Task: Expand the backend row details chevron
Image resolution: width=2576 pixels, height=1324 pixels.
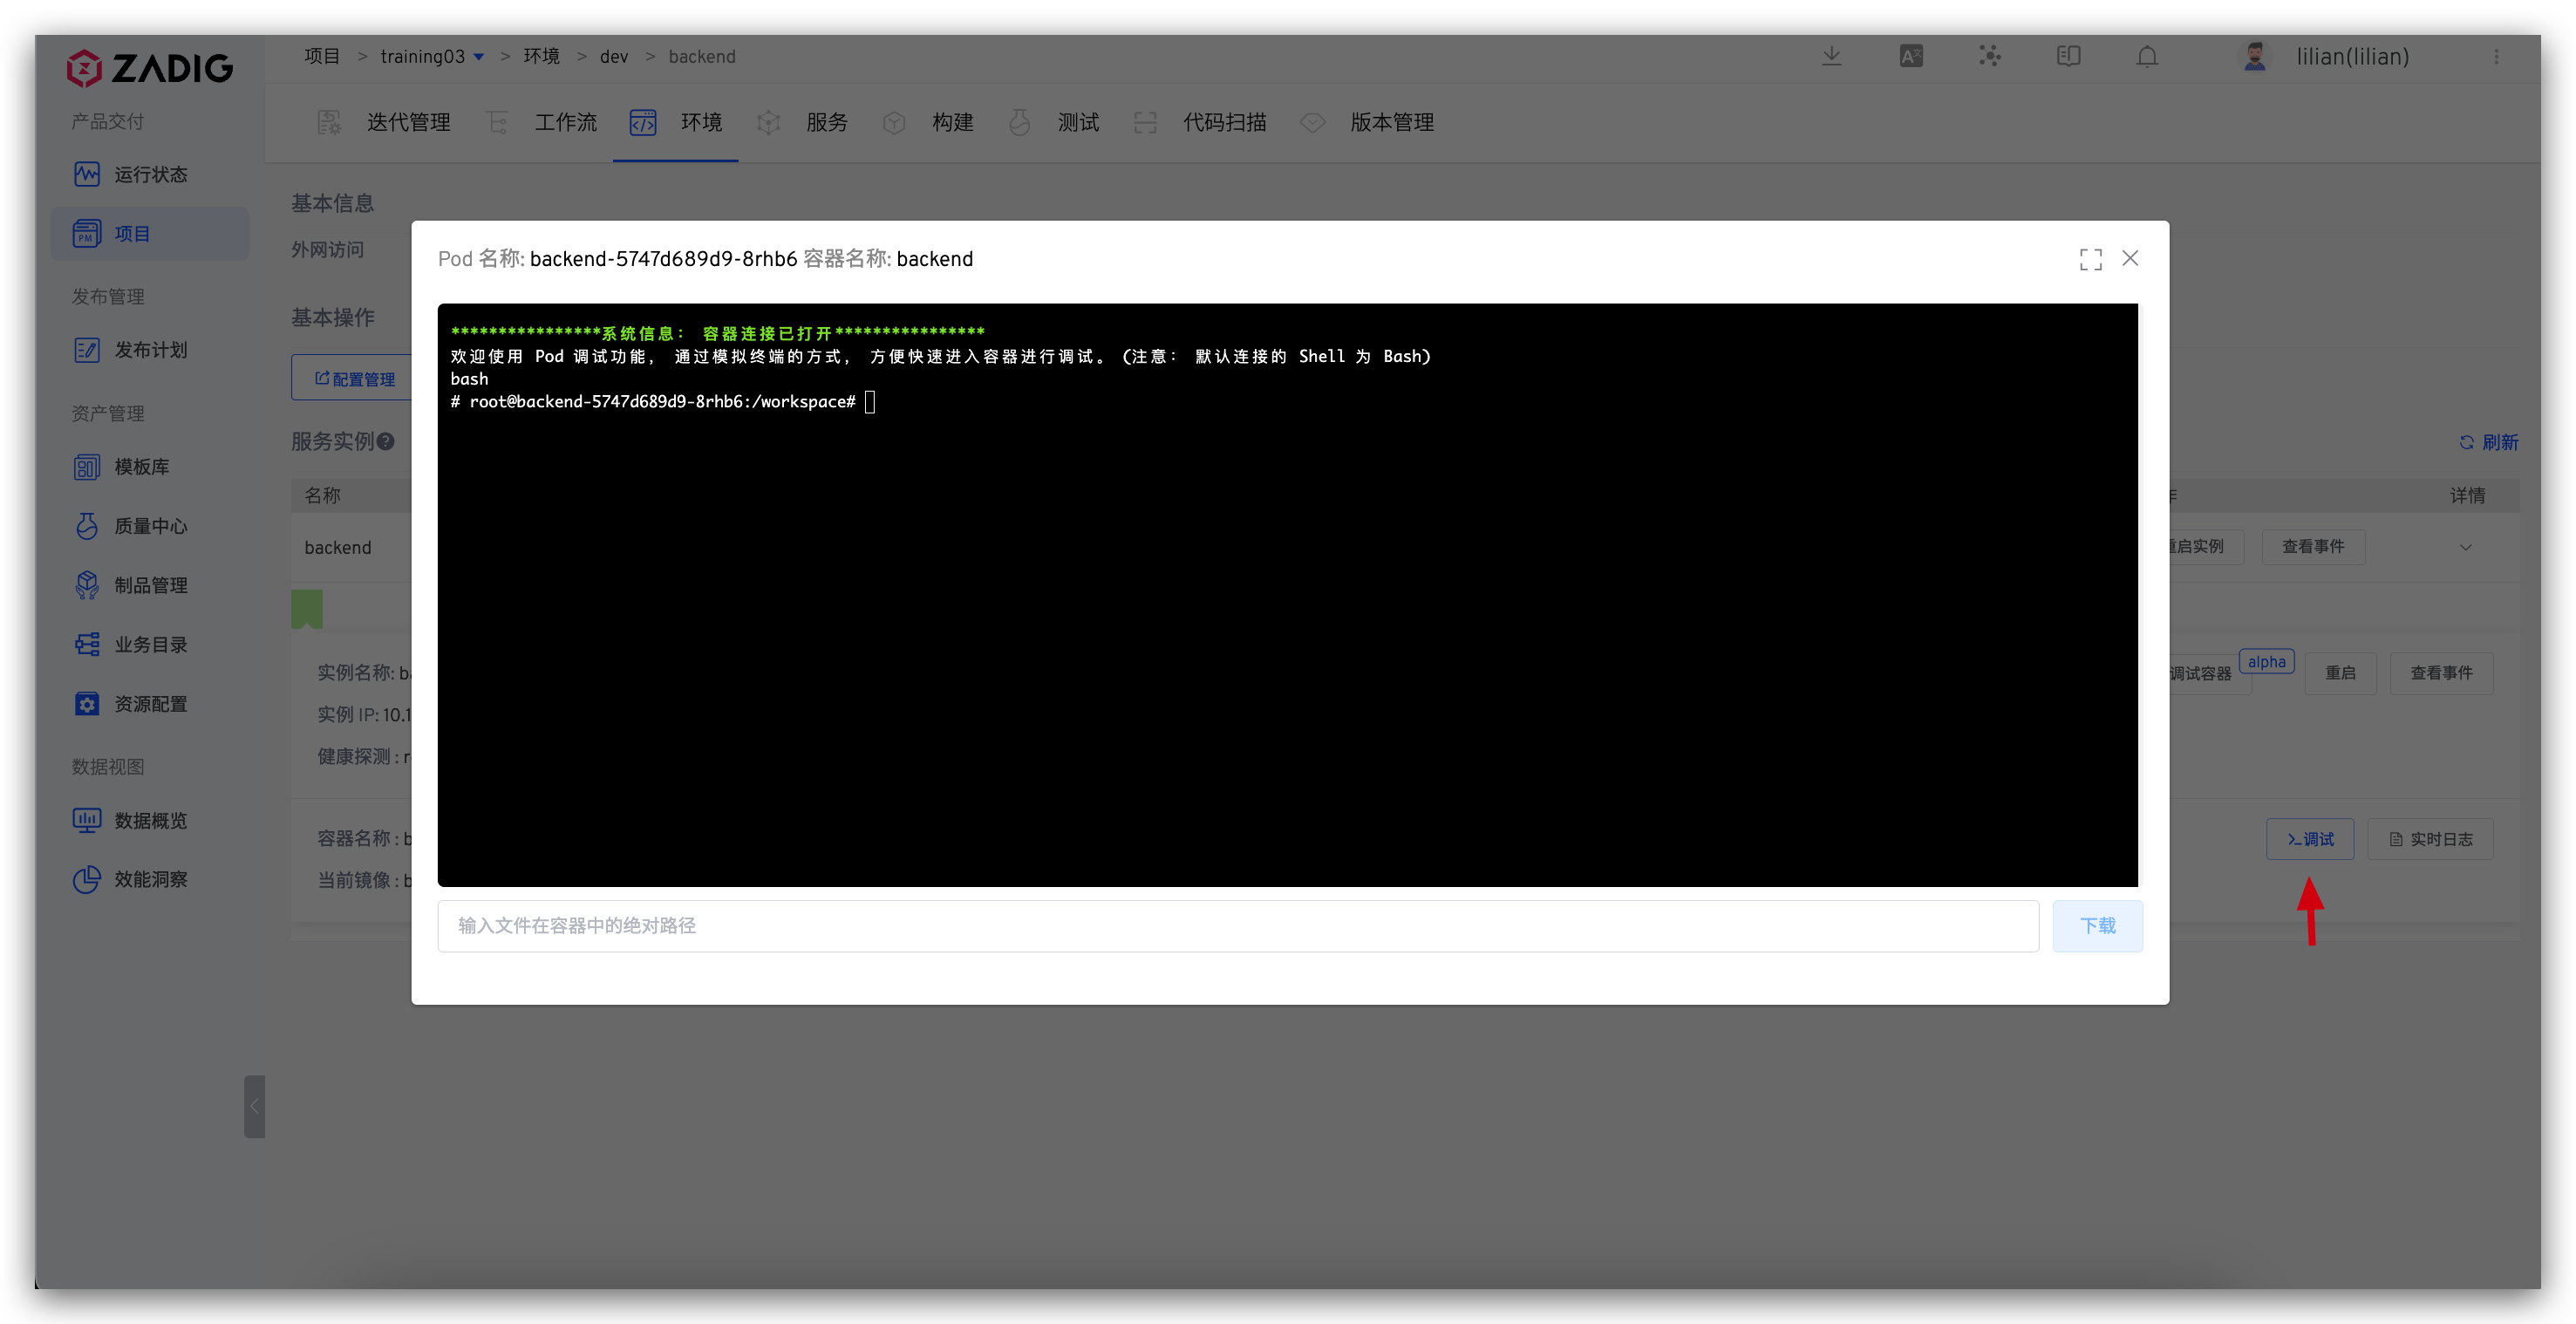Action: 2465,547
